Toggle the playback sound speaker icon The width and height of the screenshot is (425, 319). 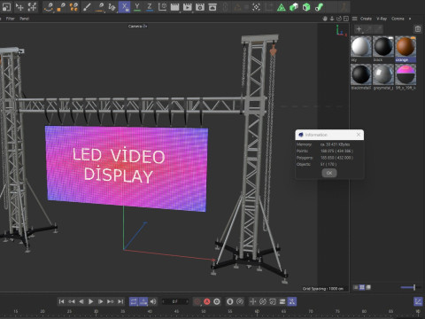click(153, 301)
